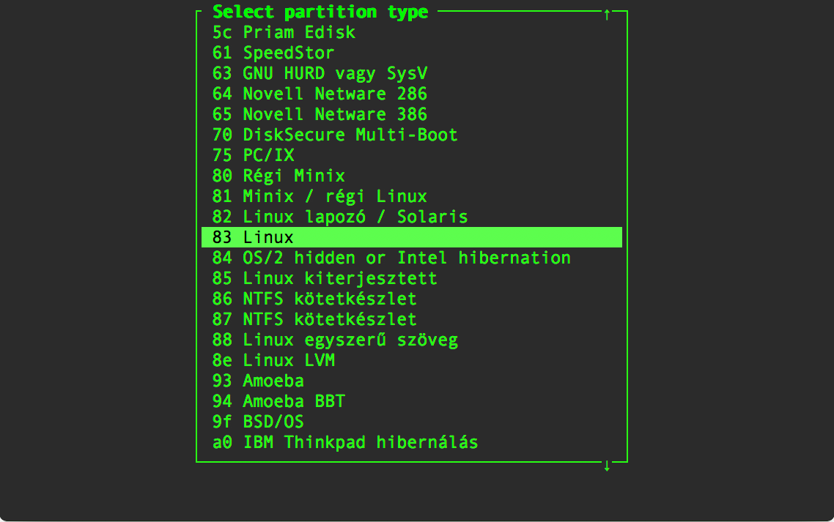This screenshot has width=834, height=522.
Task: Pick a0 IBM Thinkpad hibernálás
Action: [x=412, y=442]
